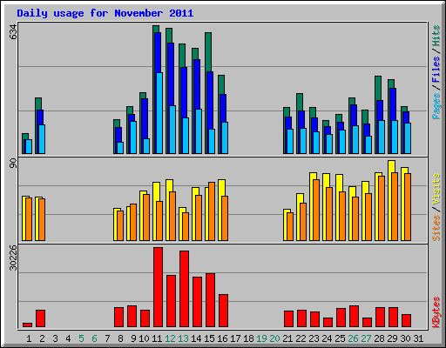Click the blue Files bar for day 29
The height and width of the screenshot is (348, 446).
coord(393,104)
